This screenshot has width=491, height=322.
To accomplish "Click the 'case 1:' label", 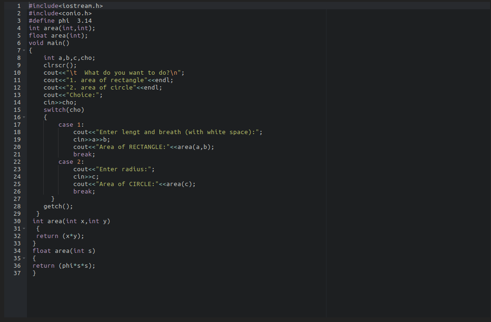I will click(71, 125).
